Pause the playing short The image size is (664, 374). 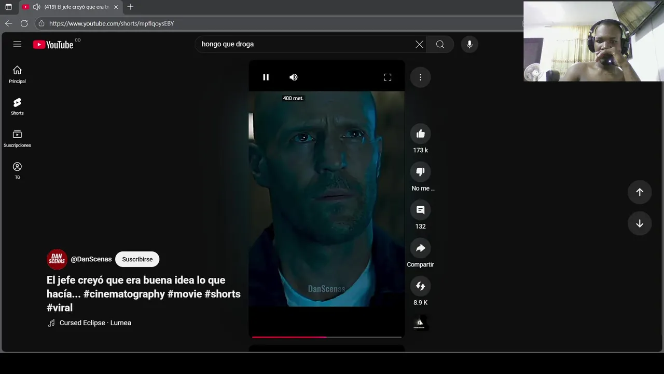(x=266, y=77)
